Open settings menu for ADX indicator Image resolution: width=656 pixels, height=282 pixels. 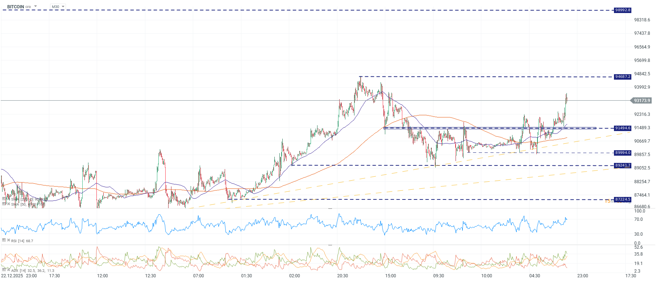pos(4,270)
